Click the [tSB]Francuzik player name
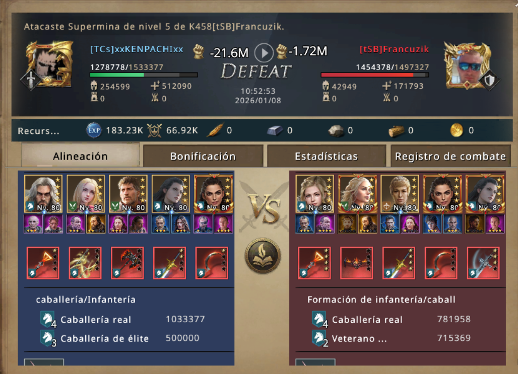This screenshot has width=518, height=374. pyautogui.click(x=394, y=49)
